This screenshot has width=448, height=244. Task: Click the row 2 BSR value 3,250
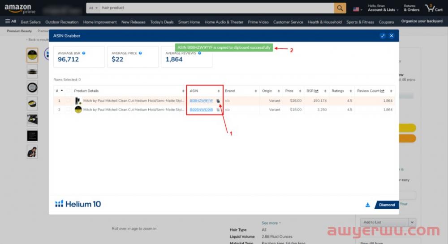322,109
